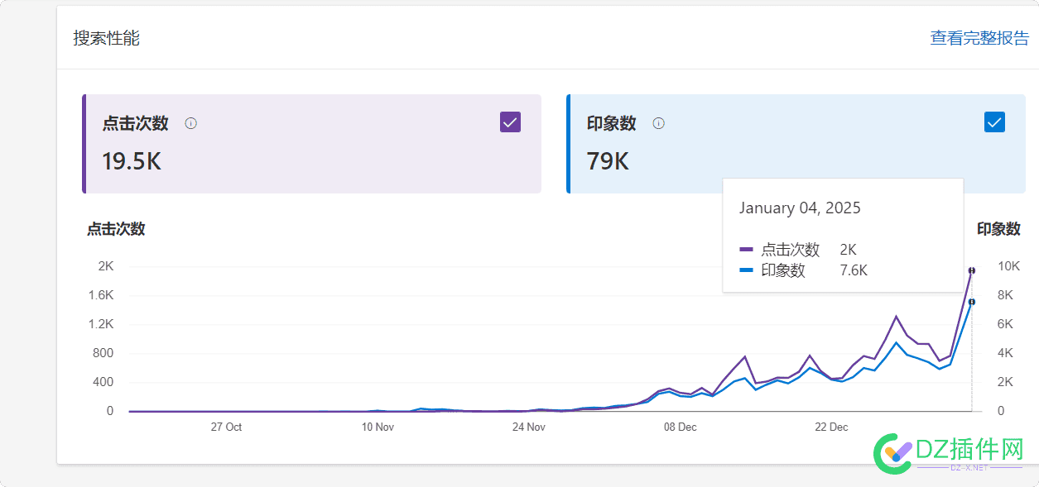This screenshot has height=487, width=1039.
Task: Click purple data point at chart's right end
Action: [x=972, y=270]
